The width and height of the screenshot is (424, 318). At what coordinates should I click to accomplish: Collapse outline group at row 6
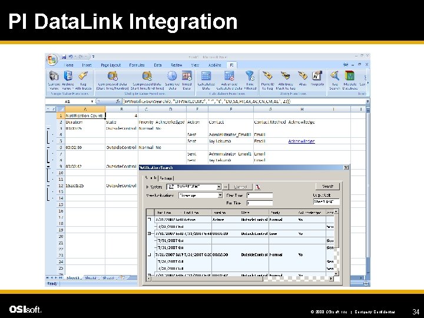48,148
